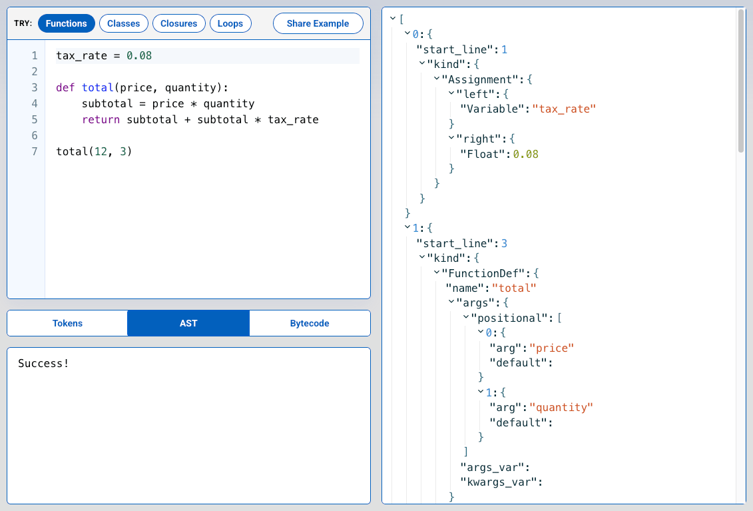The width and height of the screenshot is (753, 511).
Task: Collapse the "args" node
Action: point(451,301)
